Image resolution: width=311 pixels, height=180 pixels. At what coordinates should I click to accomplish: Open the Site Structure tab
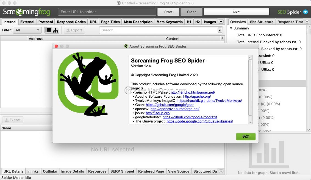[x=262, y=22]
